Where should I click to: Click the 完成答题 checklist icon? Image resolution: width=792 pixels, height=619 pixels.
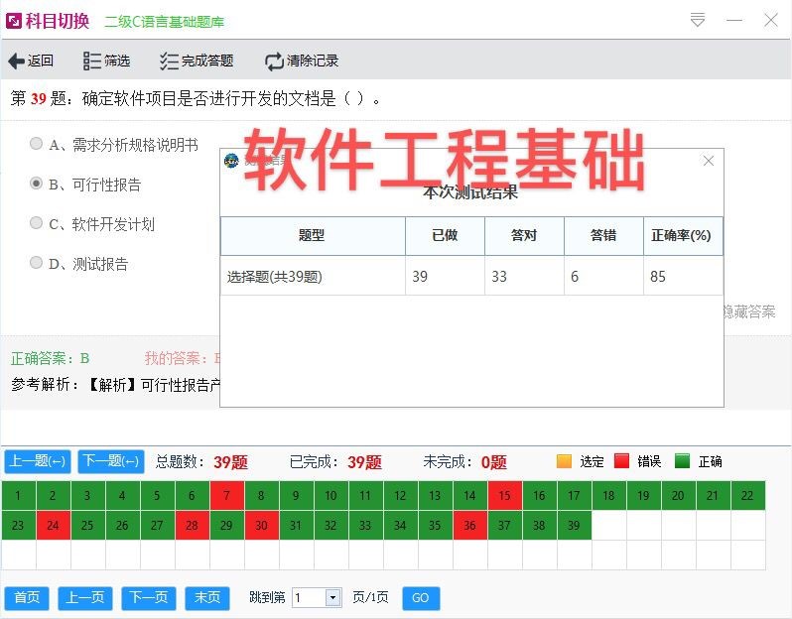pos(169,62)
